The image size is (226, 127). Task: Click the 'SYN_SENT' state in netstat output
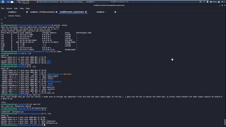[69, 40]
